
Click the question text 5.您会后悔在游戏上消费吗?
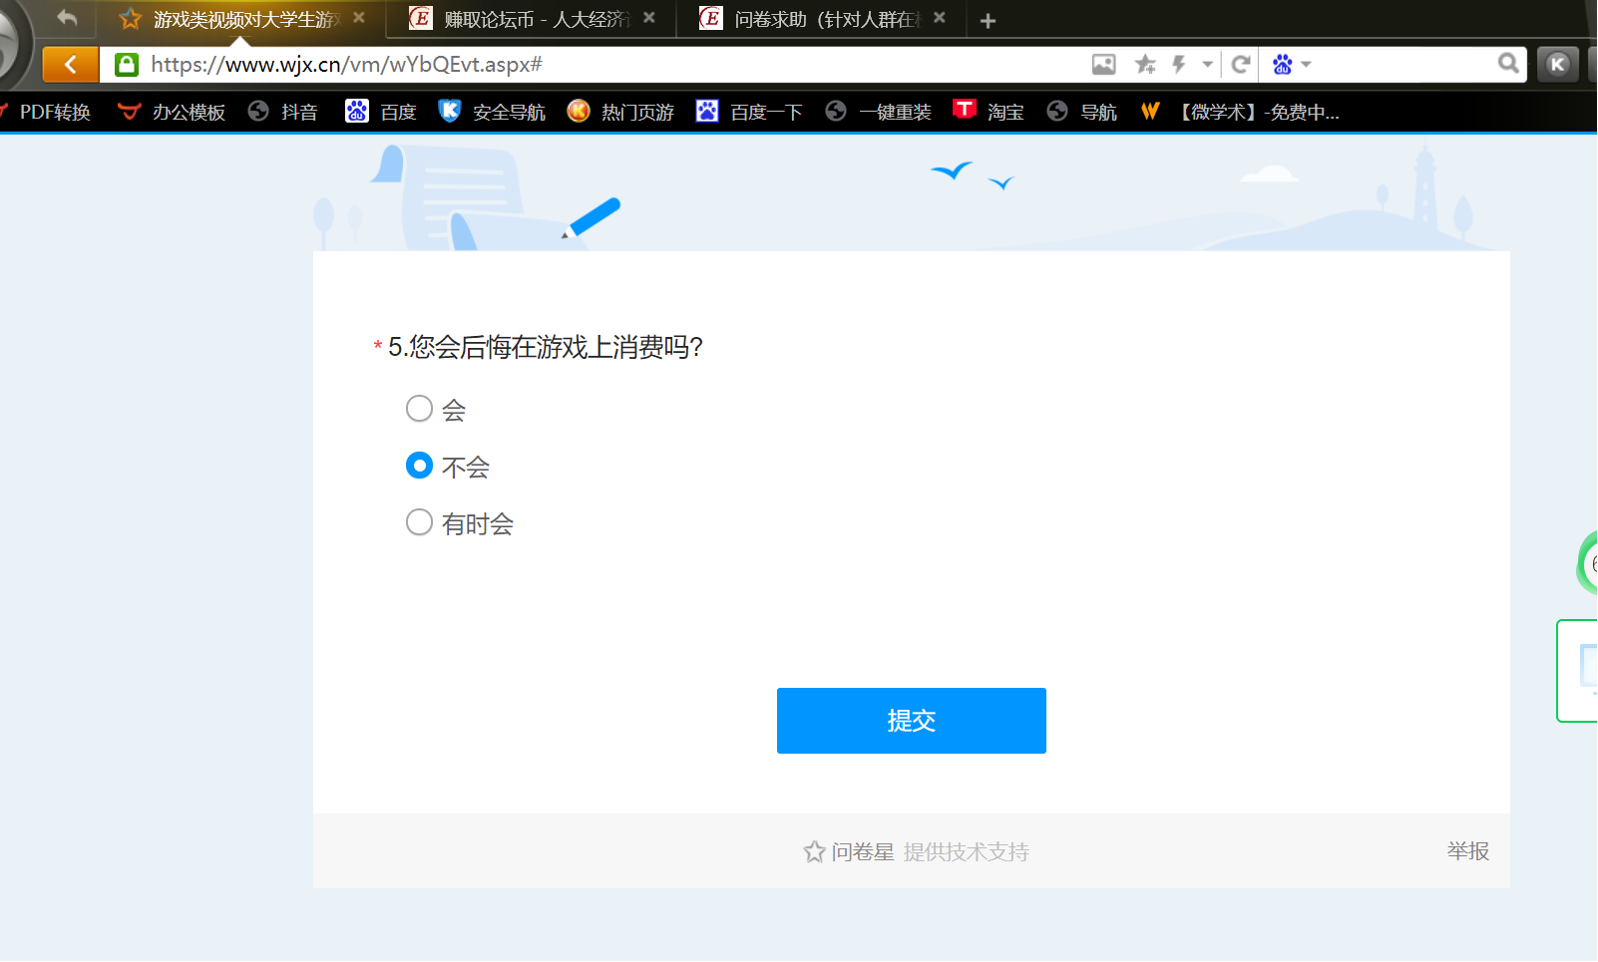546,347
